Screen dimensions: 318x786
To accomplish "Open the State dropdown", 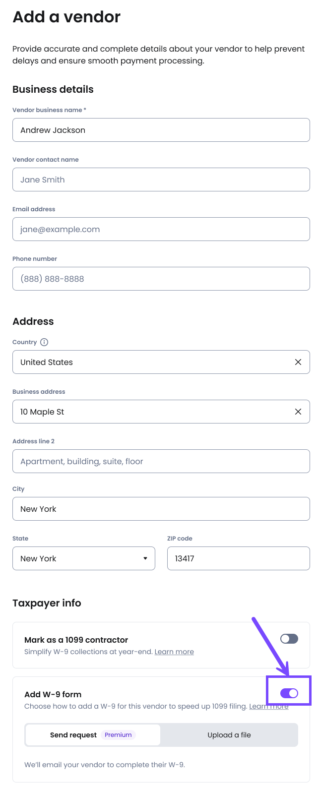I will click(x=84, y=558).
